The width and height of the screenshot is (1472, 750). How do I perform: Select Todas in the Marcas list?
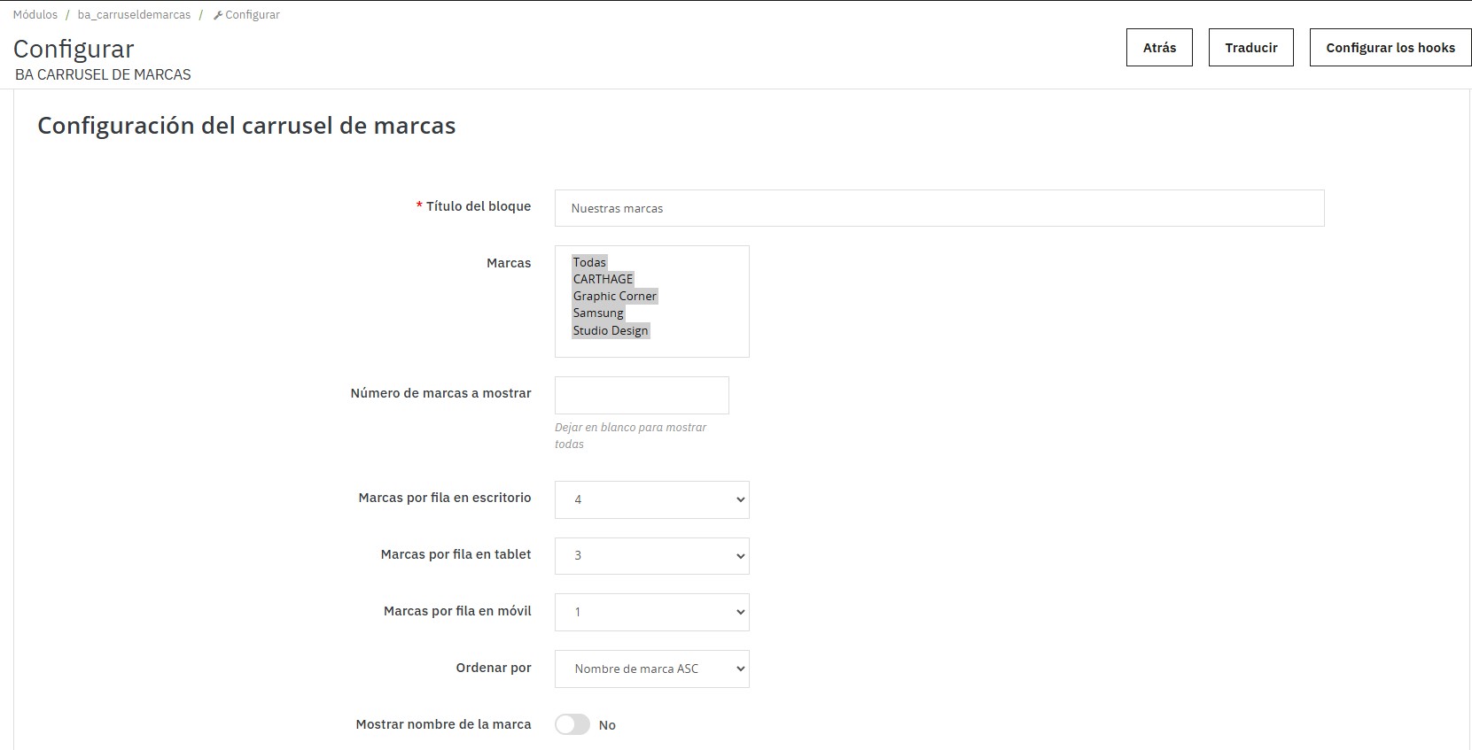pos(589,262)
